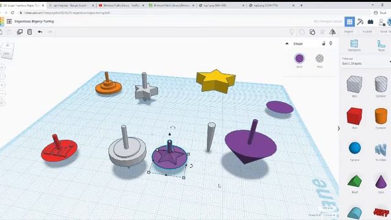Screen dimensions: 391x220
Task: Click the Duplicate and repeat icon
Action: pyautogui.click(x=20, y=32)
